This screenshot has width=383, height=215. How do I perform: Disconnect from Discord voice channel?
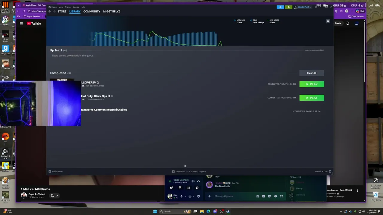click(198, 181)
